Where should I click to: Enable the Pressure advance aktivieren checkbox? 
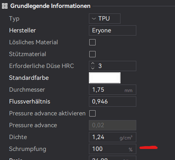pos(92,113)
